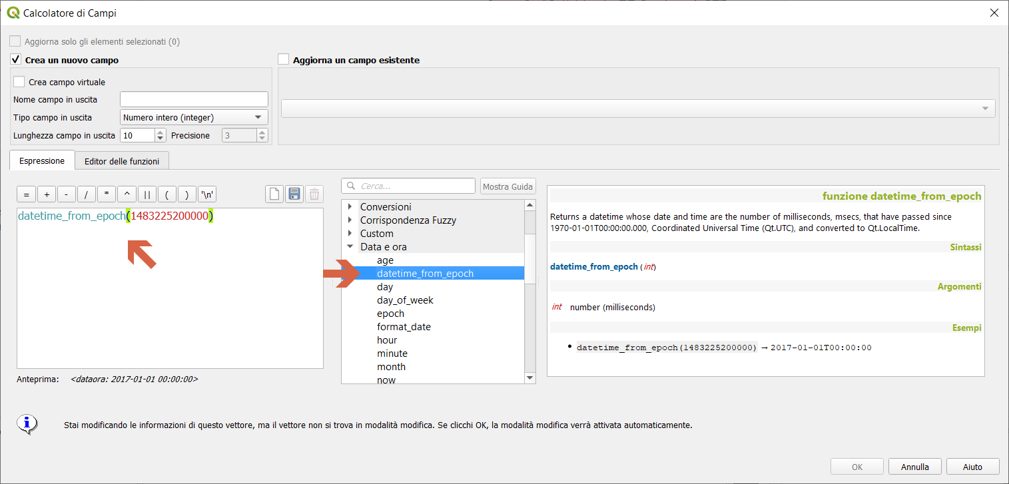
Task: Click the save expression floppy icon
Action: pos(294,194)
